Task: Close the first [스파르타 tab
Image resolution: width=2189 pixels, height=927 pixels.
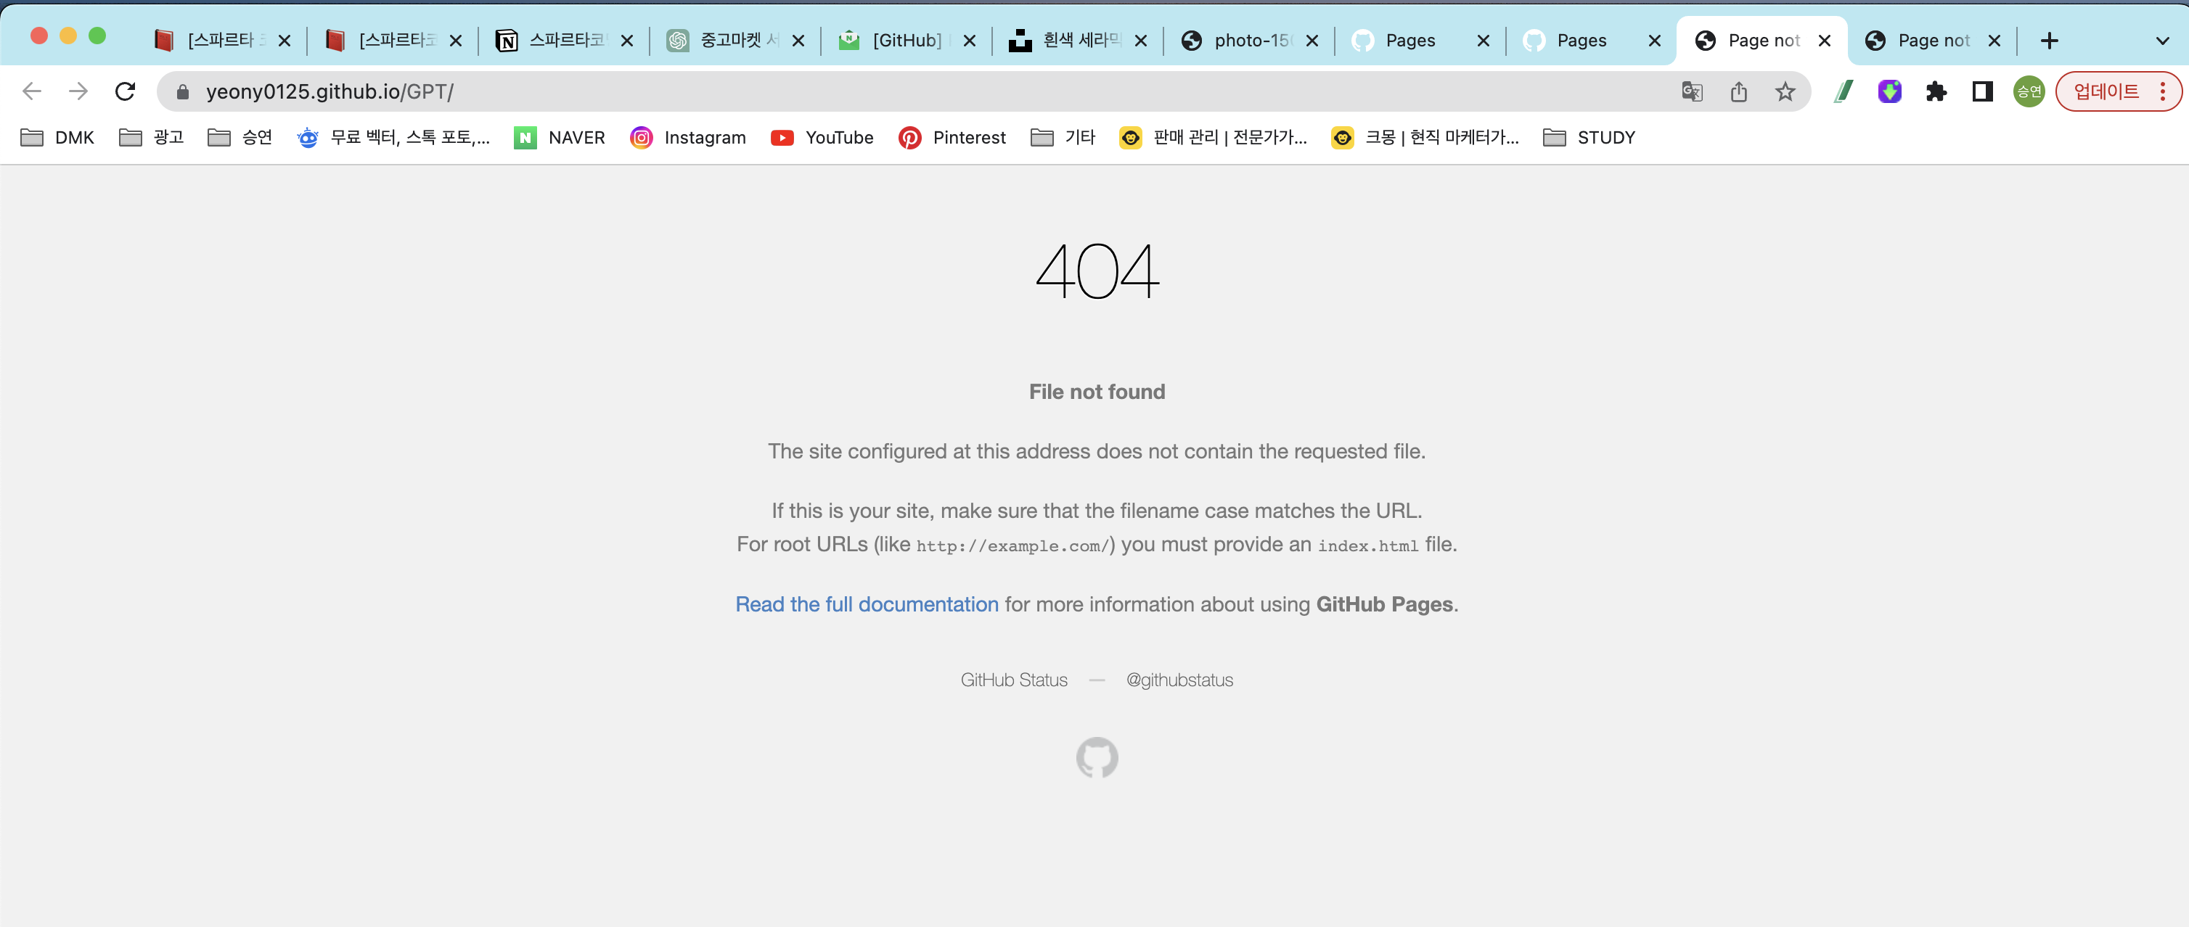Action: point(285,41)
